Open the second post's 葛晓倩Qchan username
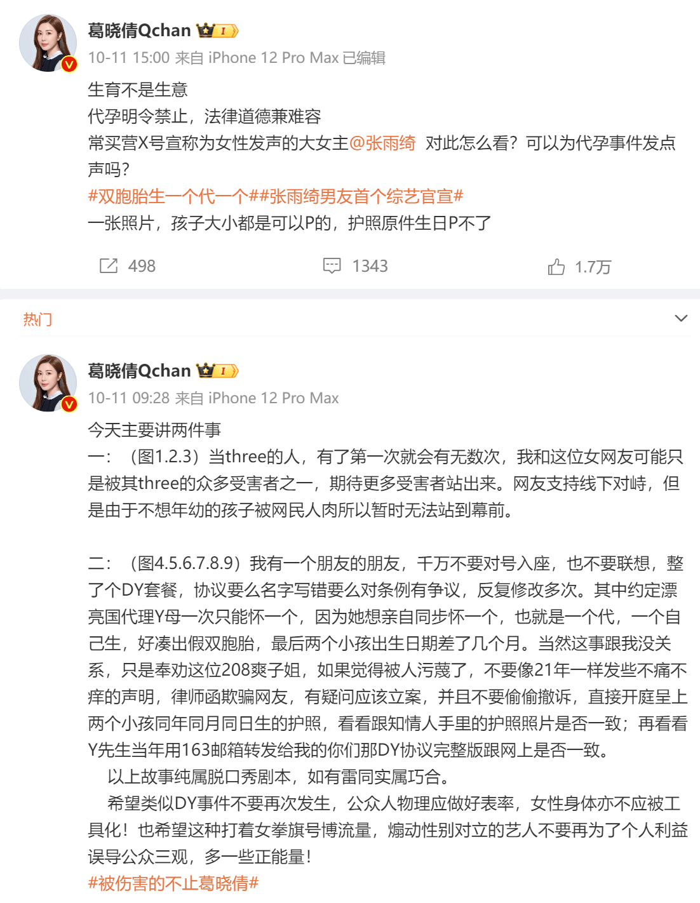This screenshot has width=700, height=903. point(140,371)
